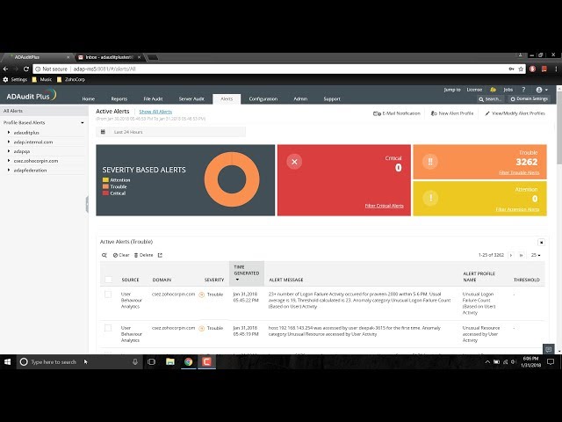The width and height of the screenshot is (562, 422).
Task: Click the Filter Trouble Alerts link
Action: [x=519, y=172]
